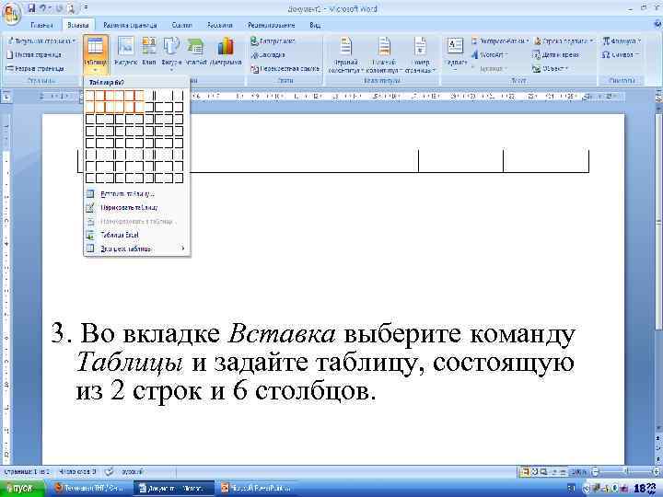Click the Save icon in quick access toolbar

(x=31, y=7)
